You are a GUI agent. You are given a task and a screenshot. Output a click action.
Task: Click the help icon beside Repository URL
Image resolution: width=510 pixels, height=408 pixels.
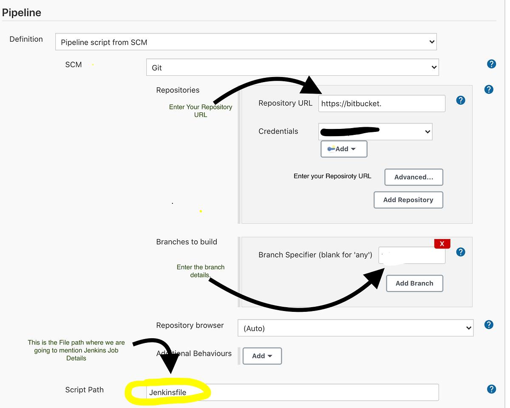point(461,100)
